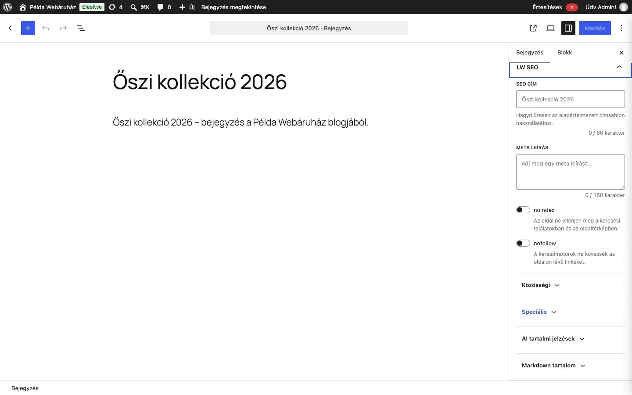
Task: Click Bejegyzés megtekintése in admin bar
Action: point(233,7)
